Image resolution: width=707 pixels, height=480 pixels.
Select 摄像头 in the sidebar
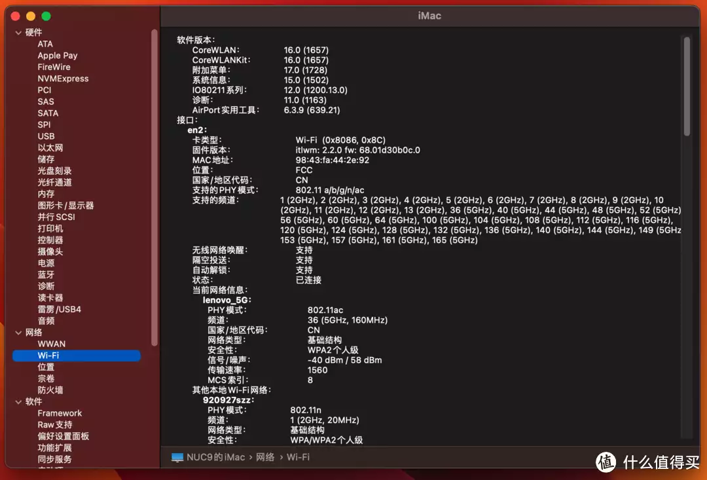coord(50,251)
